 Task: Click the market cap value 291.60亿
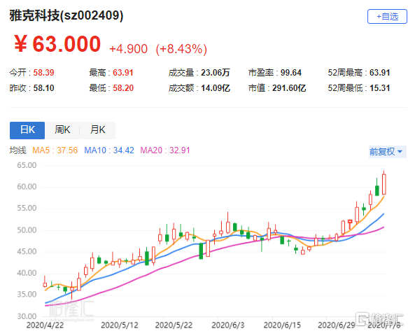click(x=289, y=88)
